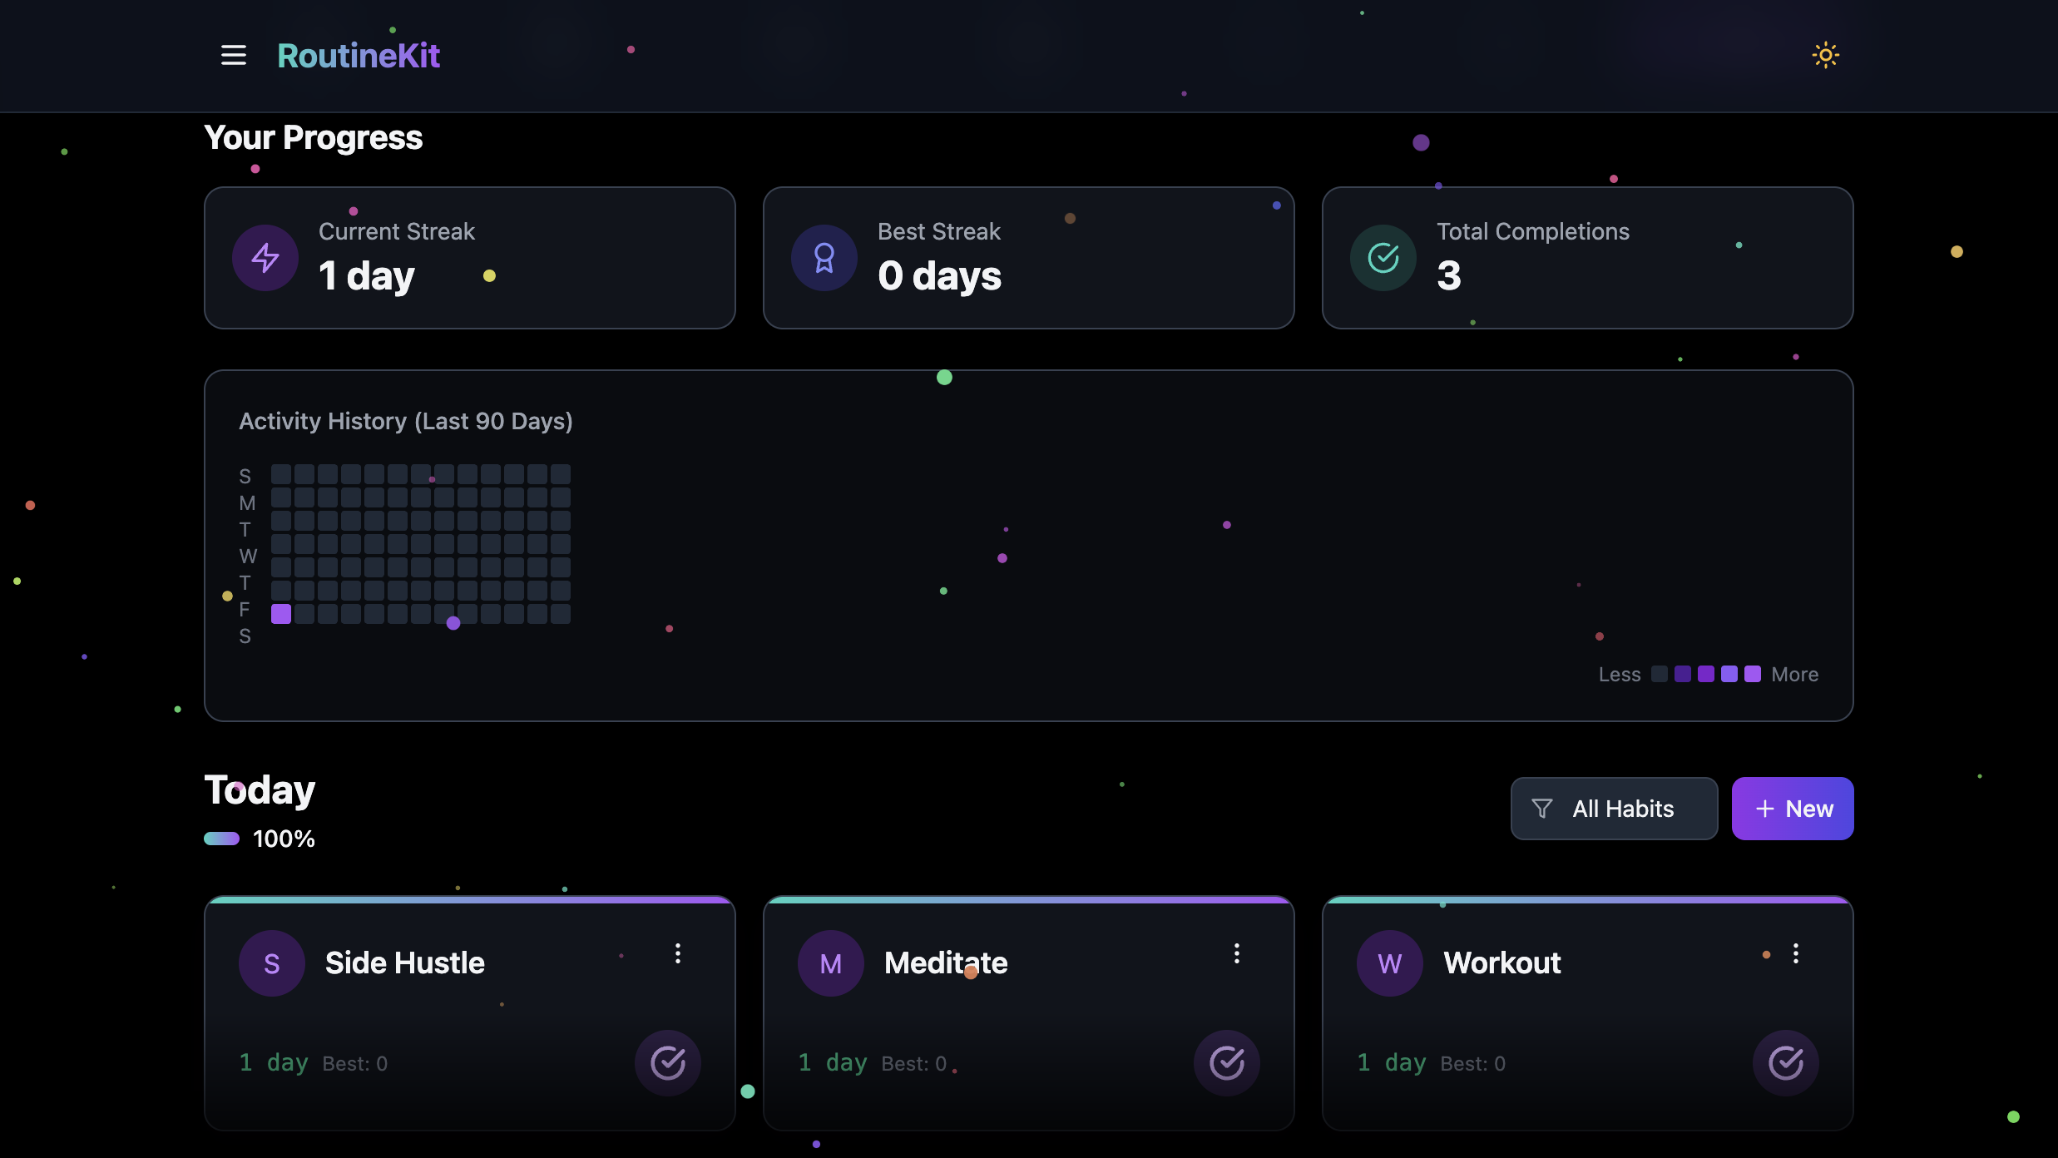The width and height of the screenshot is (2058, 1158).
Task: Toggle Side Hustle completion check
Action: tap(667, 1062)
